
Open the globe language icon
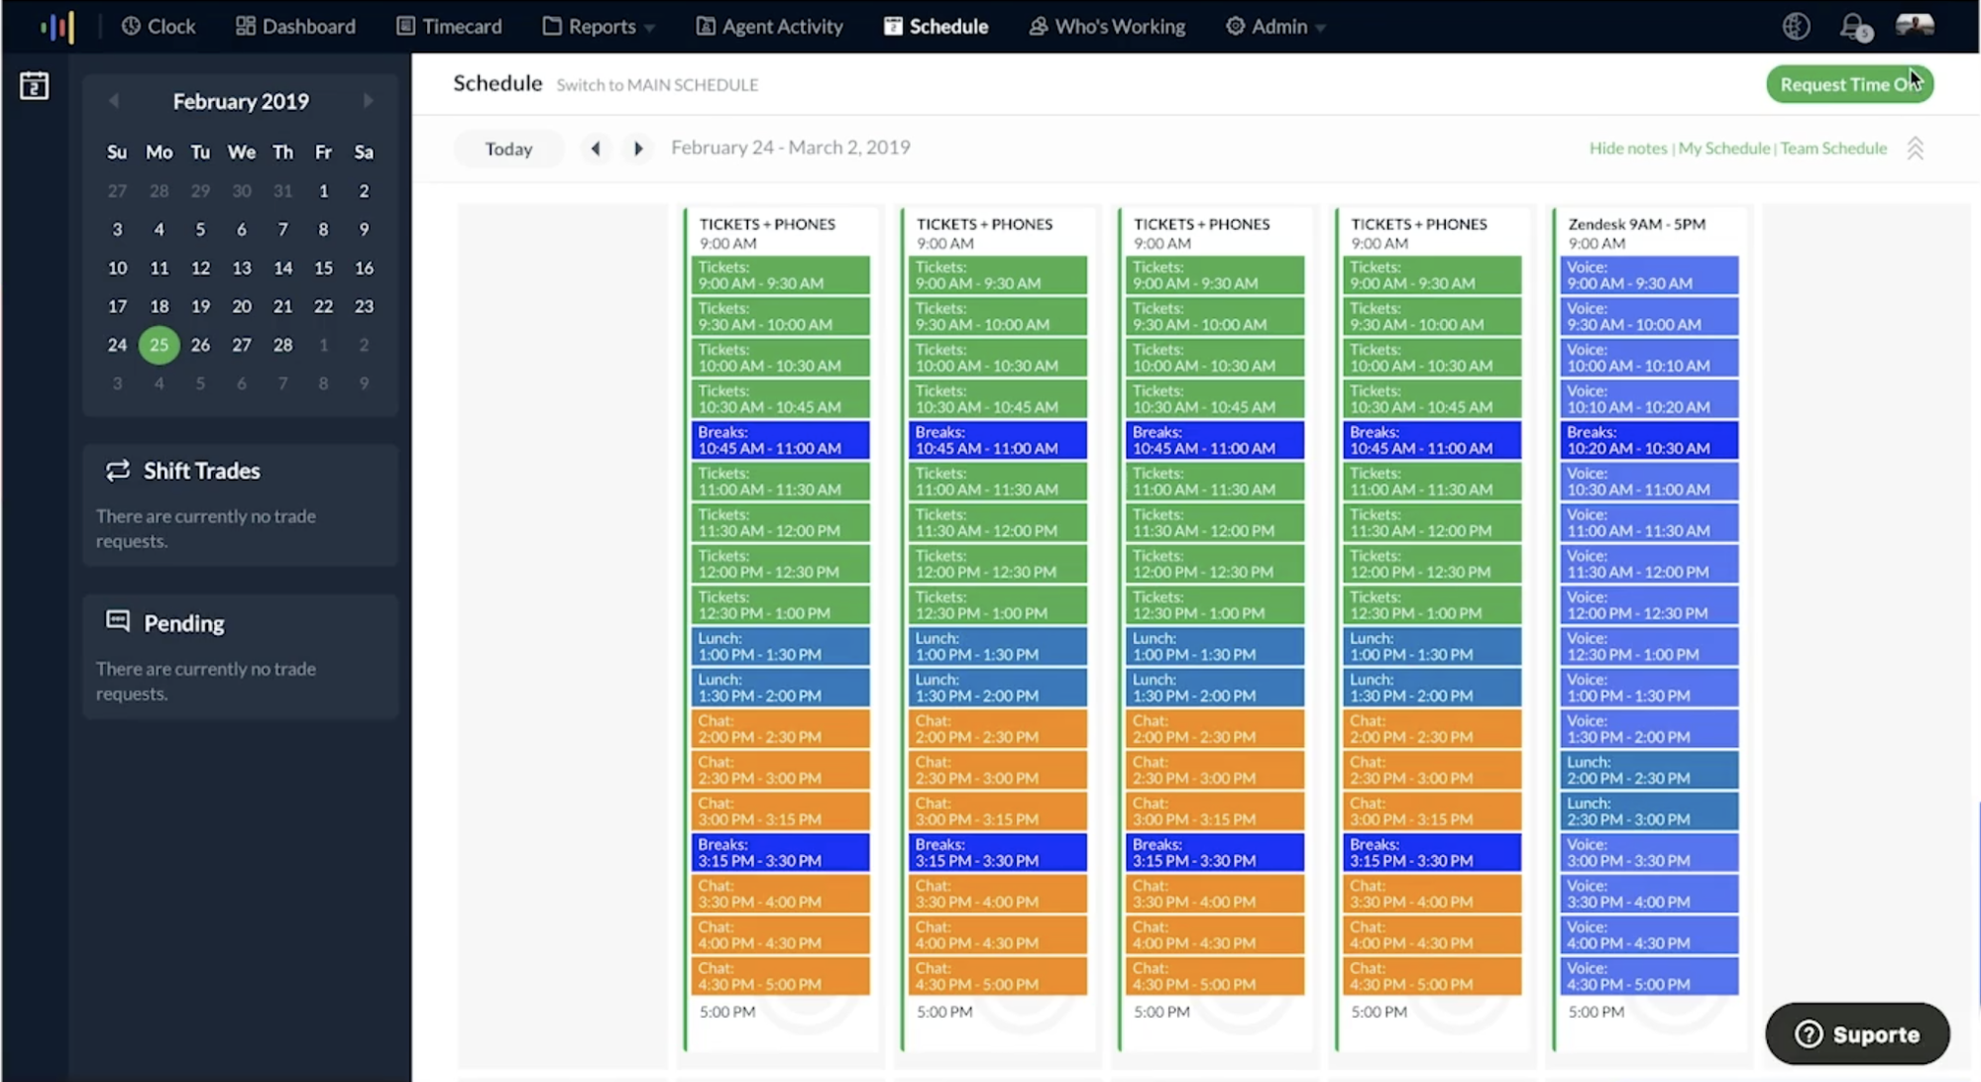(1796, 27)
